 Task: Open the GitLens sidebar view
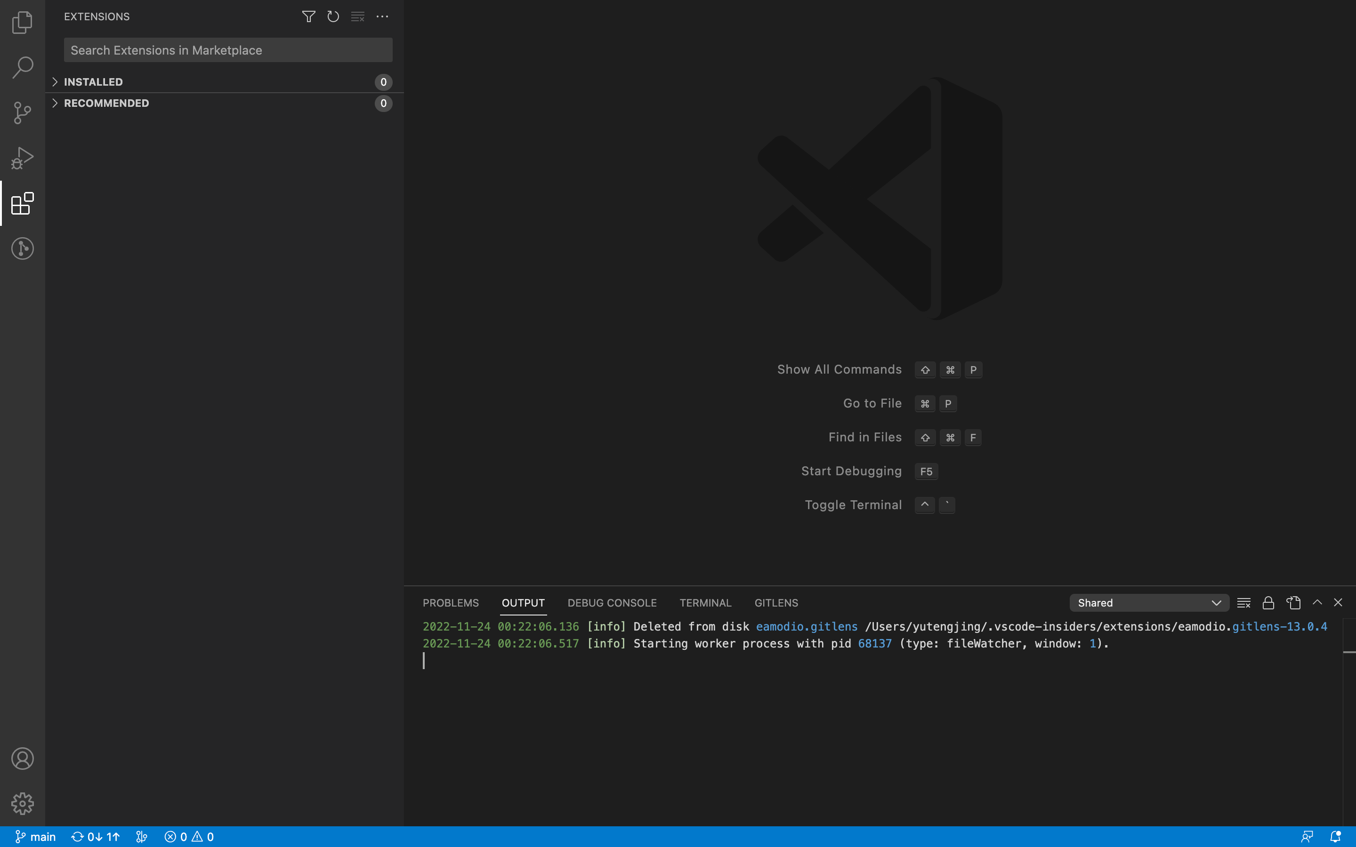point(23,248)
